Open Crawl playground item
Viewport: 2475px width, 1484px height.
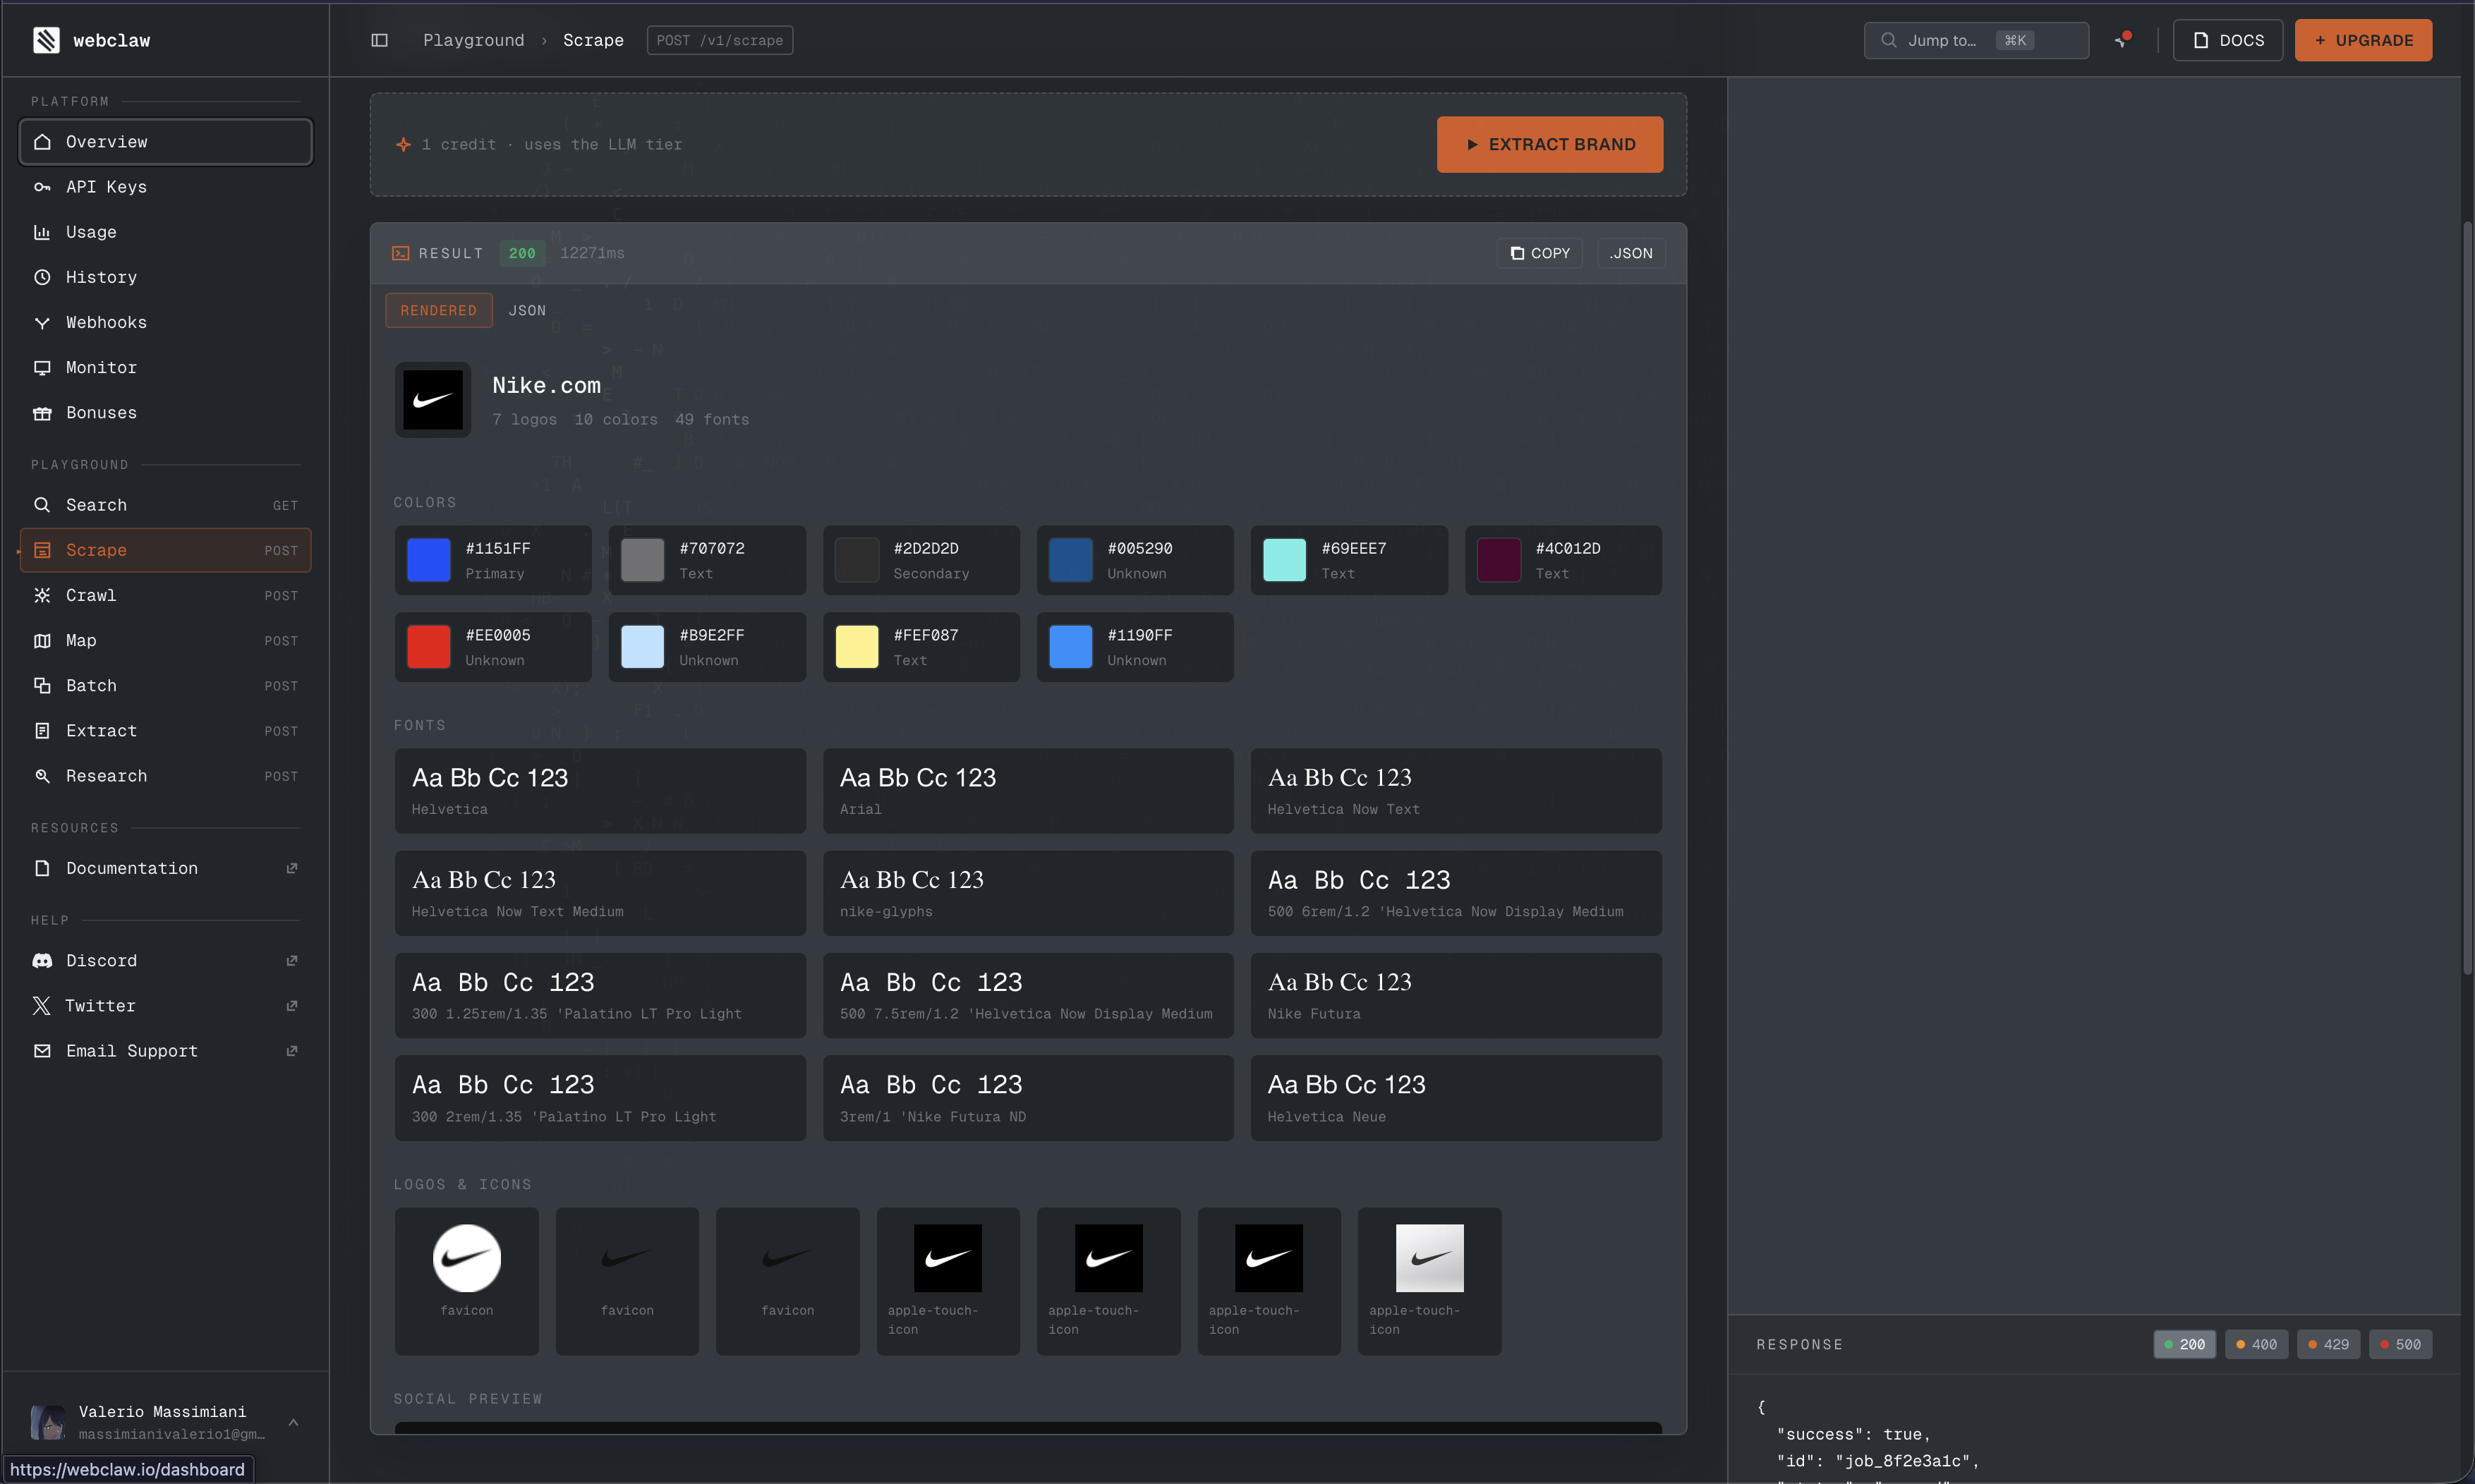(x=165, y=595)
